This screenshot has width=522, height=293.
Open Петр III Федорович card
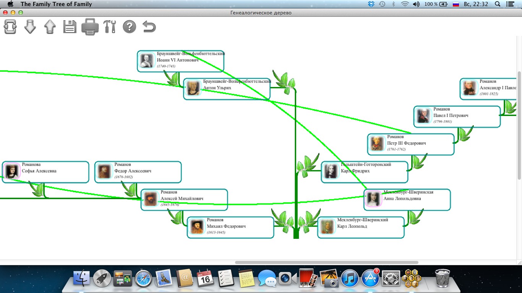(x=411, y=144)
